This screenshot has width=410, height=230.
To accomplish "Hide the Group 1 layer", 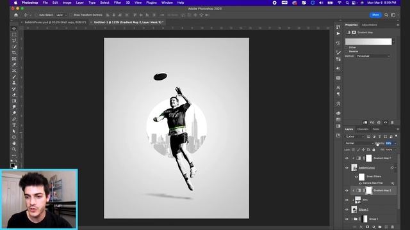I will 347,219.
